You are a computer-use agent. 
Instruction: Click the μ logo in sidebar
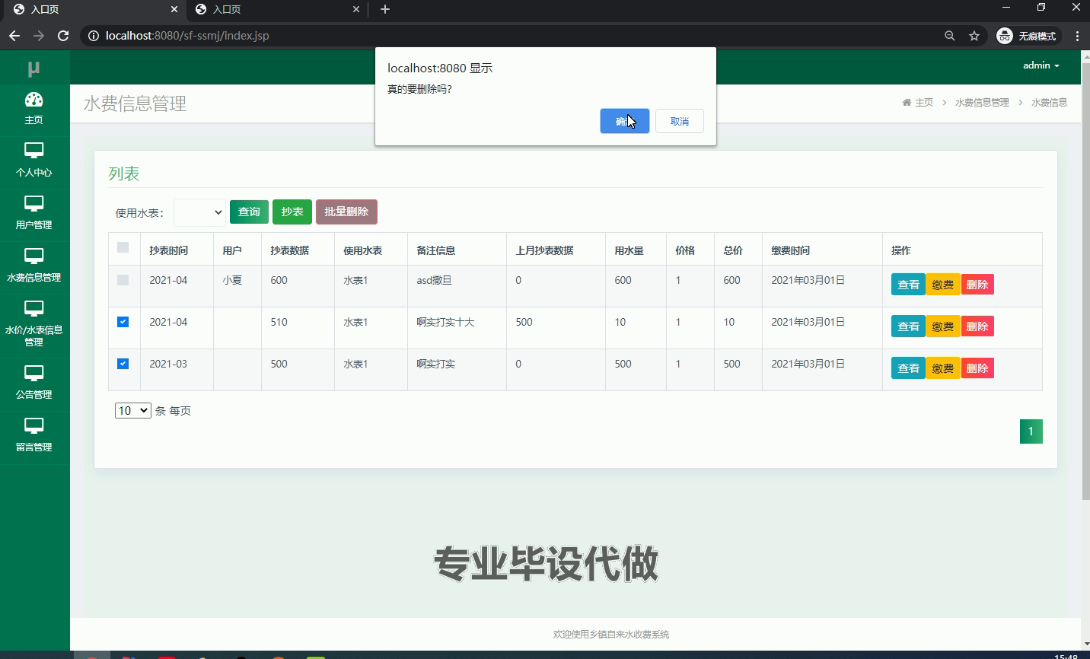point(33,68)
